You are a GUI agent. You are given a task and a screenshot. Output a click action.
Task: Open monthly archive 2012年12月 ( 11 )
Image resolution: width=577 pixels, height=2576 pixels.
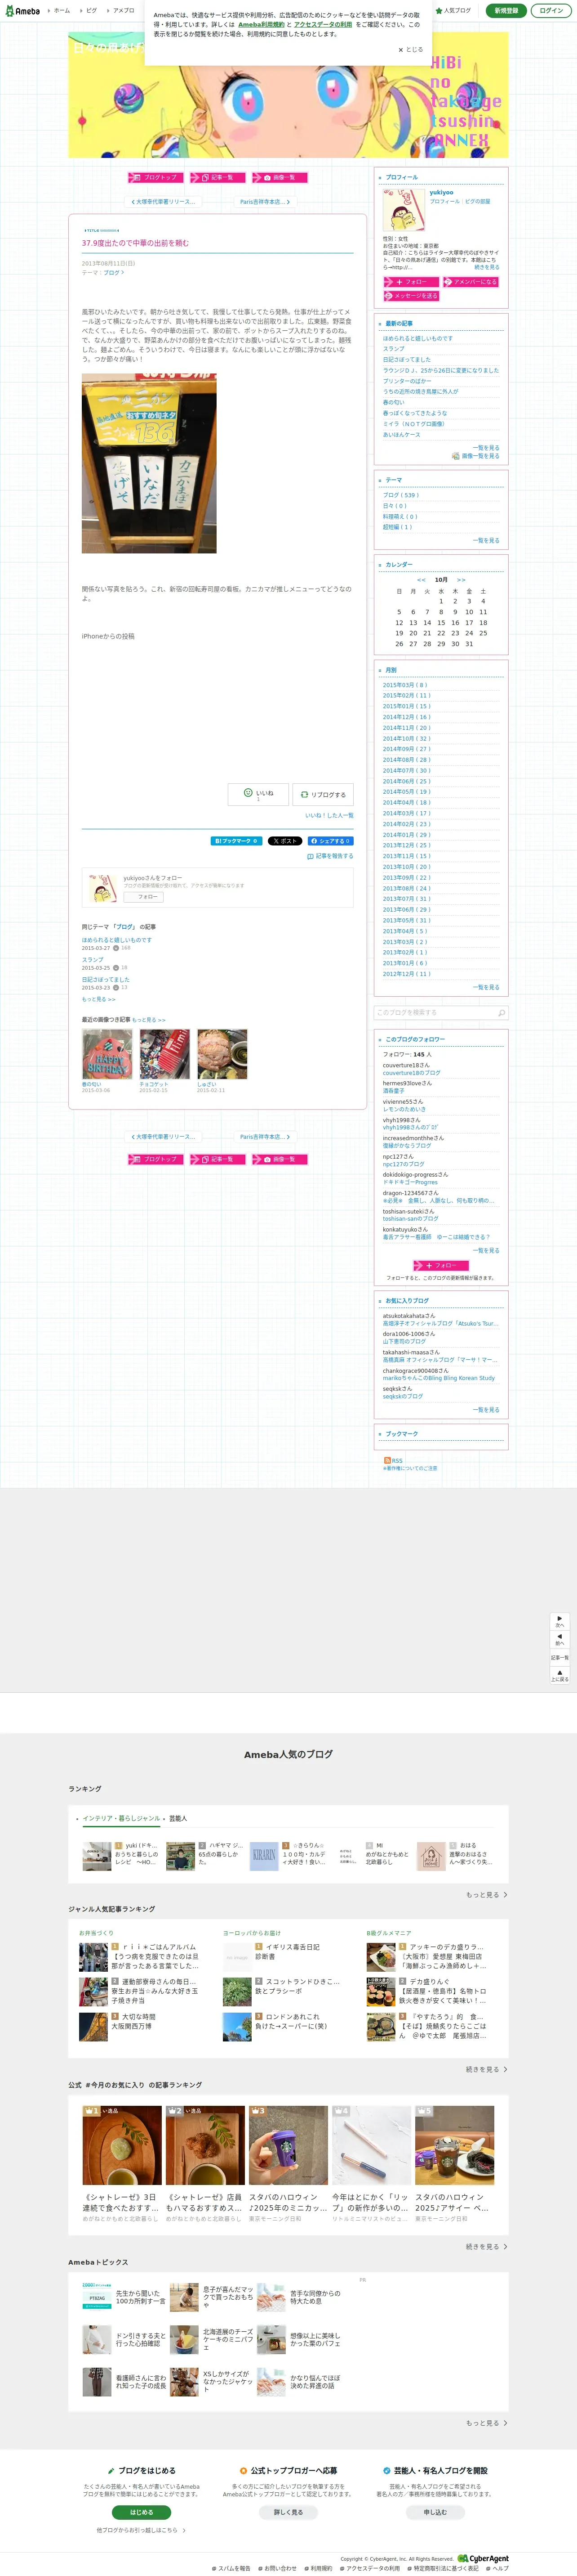coord(406,974)
